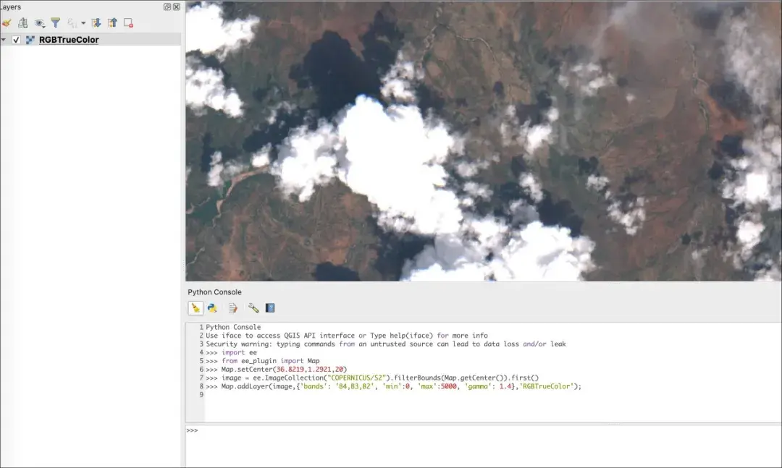Click the RGBTrueColor layer thumbnail icon

click(30, 40)
